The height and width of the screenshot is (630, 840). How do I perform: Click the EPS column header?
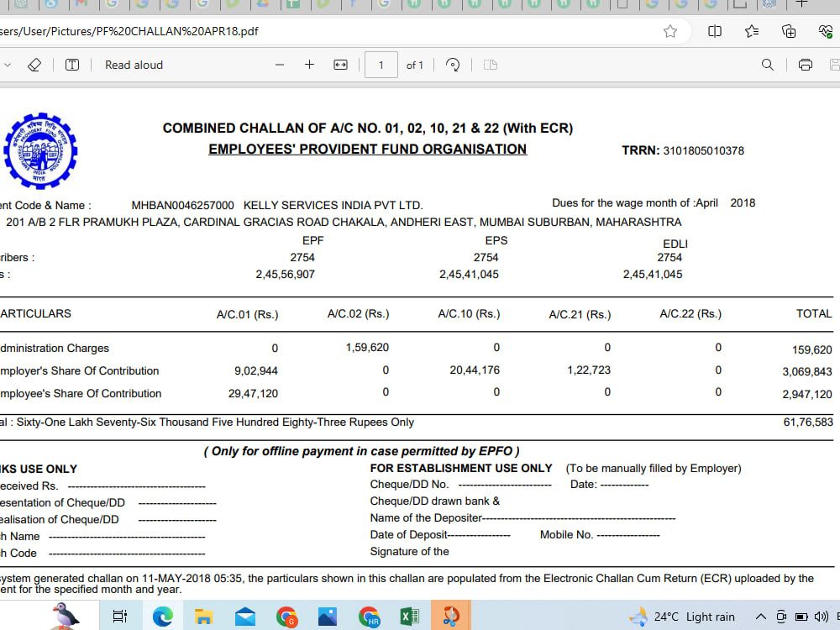pyautogui.click(x=496, y=240)
